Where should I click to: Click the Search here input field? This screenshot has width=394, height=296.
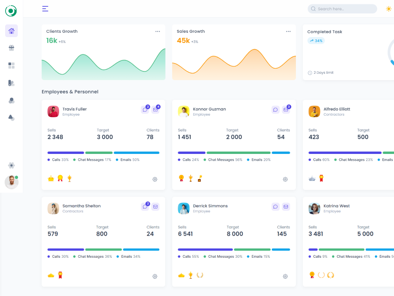click(x=342, y=9)
